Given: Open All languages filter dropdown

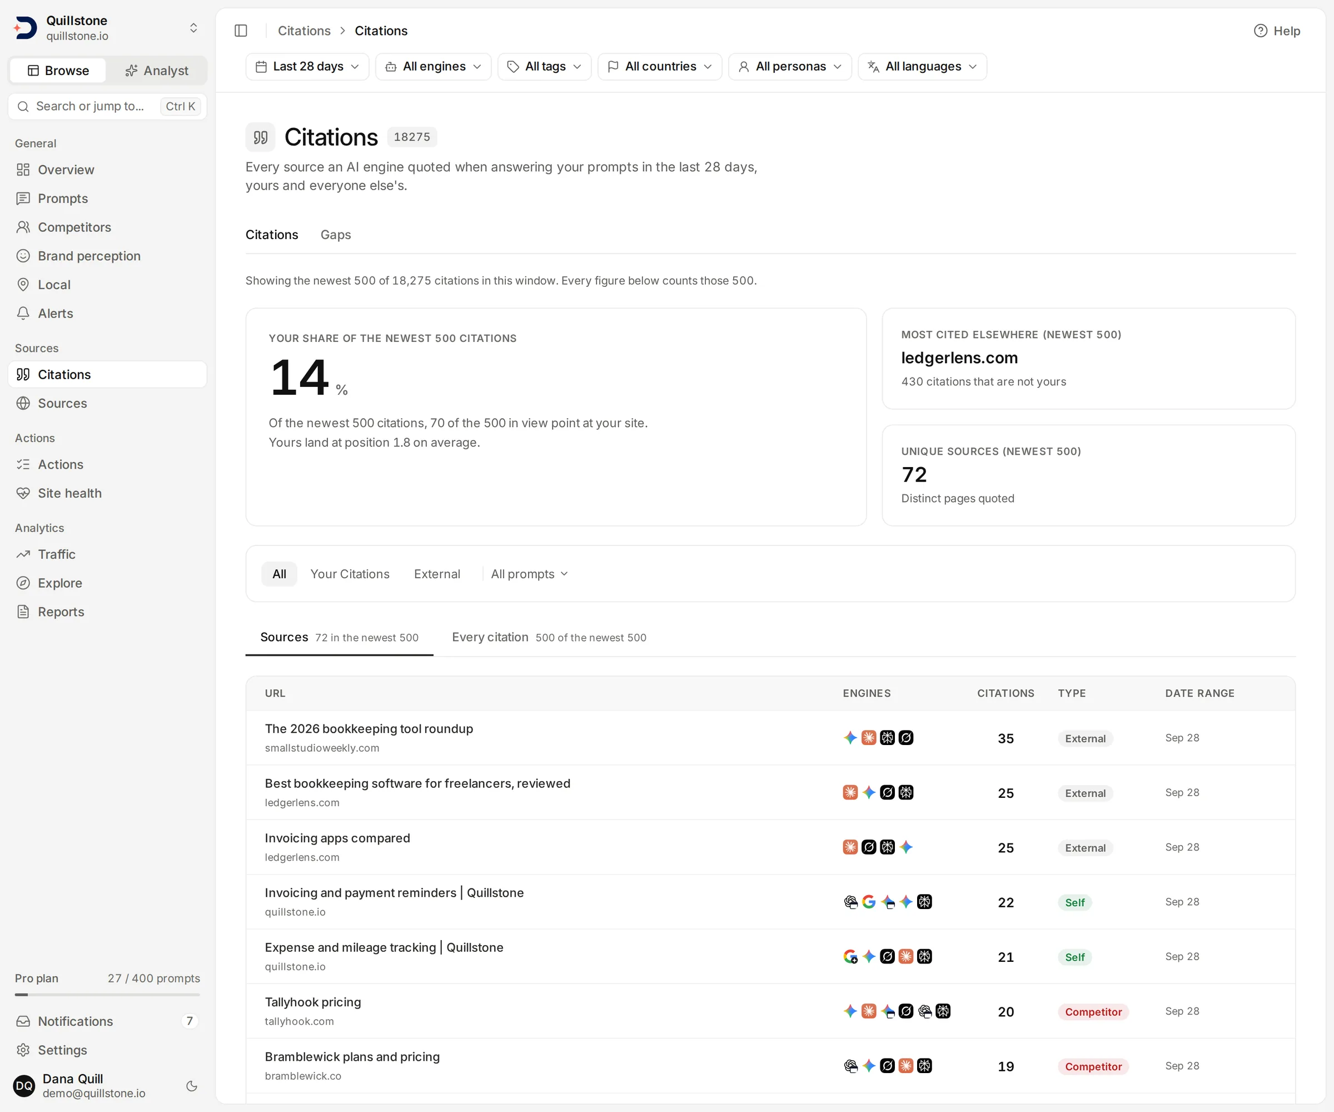Looking at the screenshot, I should (922, 67).
